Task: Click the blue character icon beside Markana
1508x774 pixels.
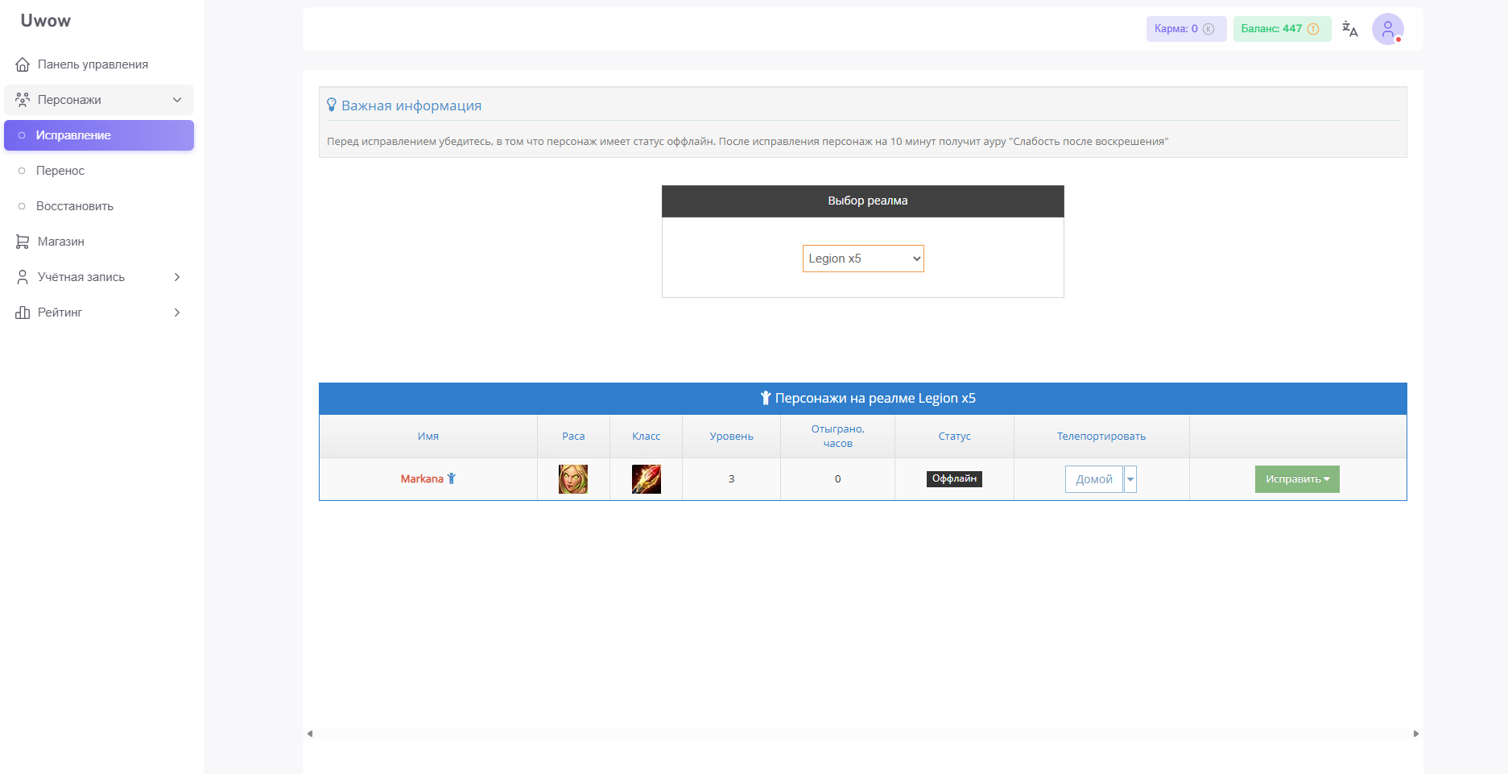Action: (452, 478)
